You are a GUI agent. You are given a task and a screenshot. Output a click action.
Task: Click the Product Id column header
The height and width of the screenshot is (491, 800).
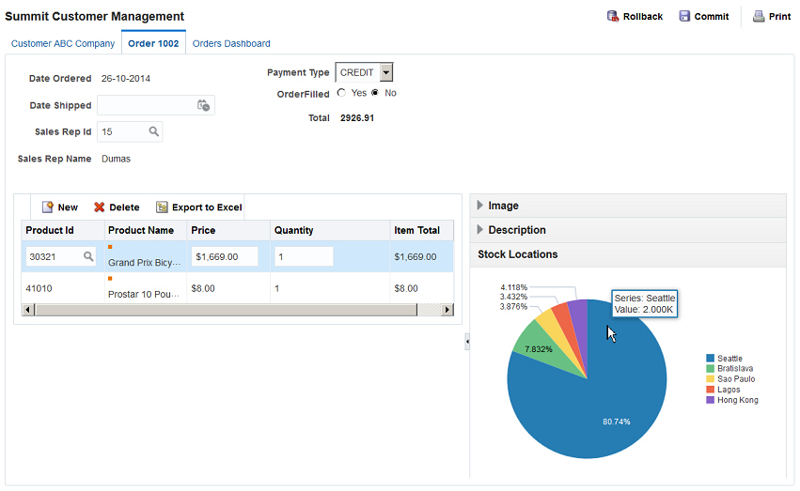tap(63, 230)
